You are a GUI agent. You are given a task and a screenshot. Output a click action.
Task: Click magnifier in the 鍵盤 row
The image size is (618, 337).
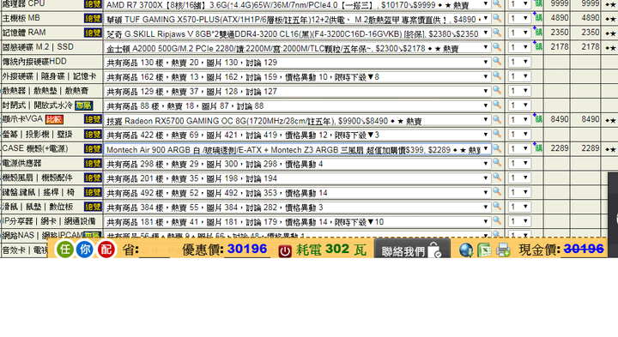[x=497, y=192]
